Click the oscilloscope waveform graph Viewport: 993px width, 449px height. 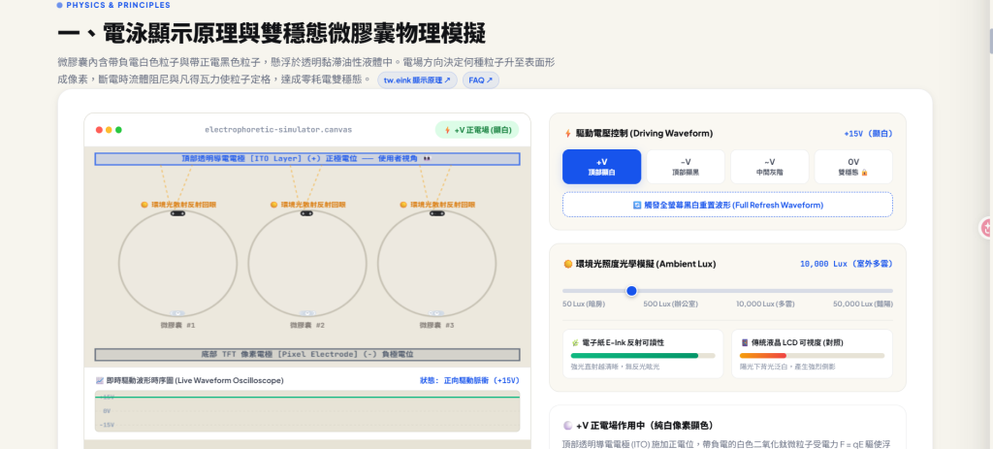(x=307, y=411)
